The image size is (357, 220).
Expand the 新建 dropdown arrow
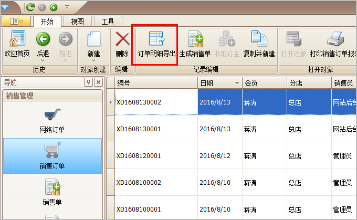click(x=94, y=60)
